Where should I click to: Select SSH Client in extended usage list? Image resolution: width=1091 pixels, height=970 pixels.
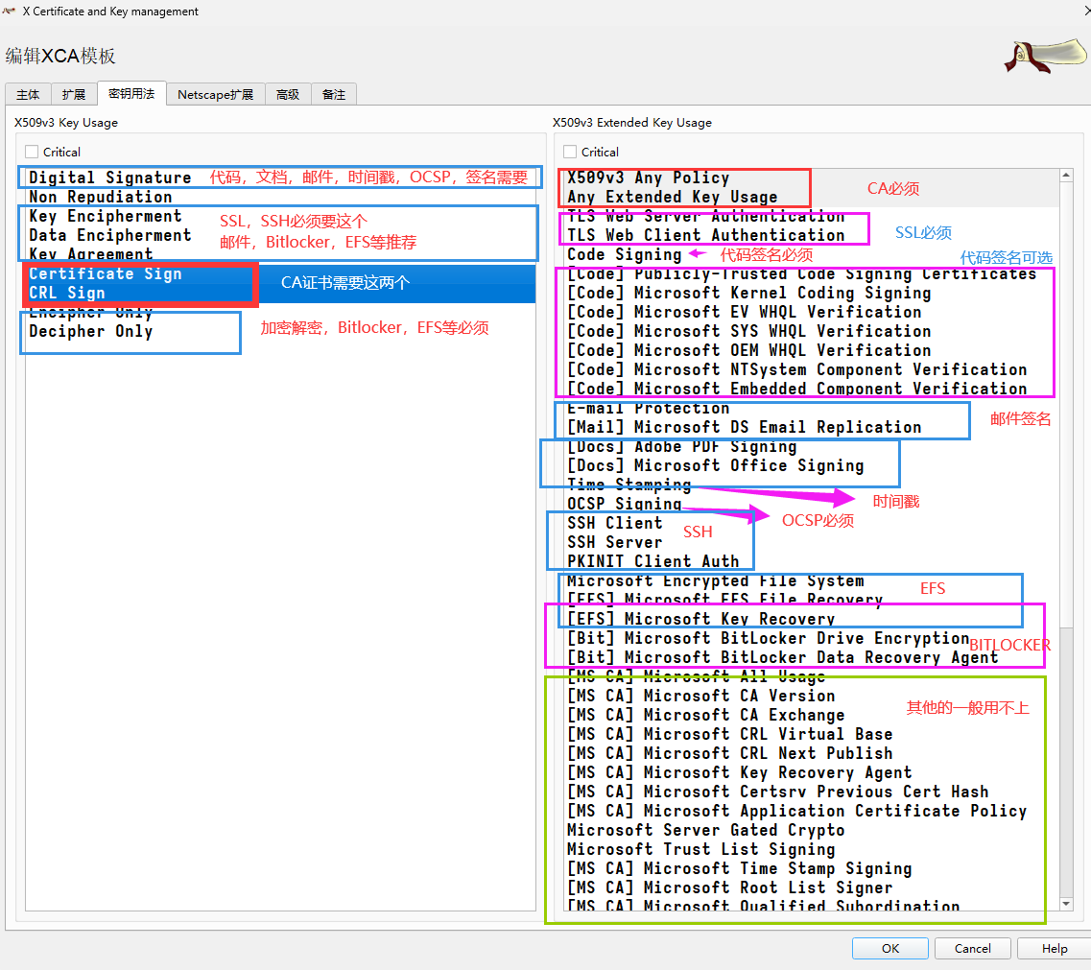pyautogui.click(x=614, y=523)
